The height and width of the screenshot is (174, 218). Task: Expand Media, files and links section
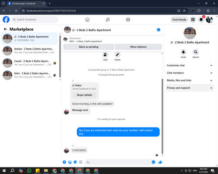pos(190,80)
